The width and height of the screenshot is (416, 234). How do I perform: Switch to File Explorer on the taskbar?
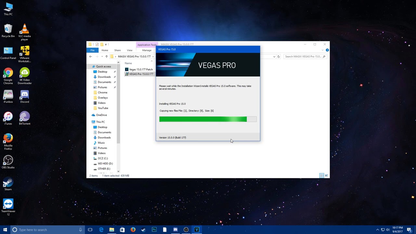tap(111, 230)
